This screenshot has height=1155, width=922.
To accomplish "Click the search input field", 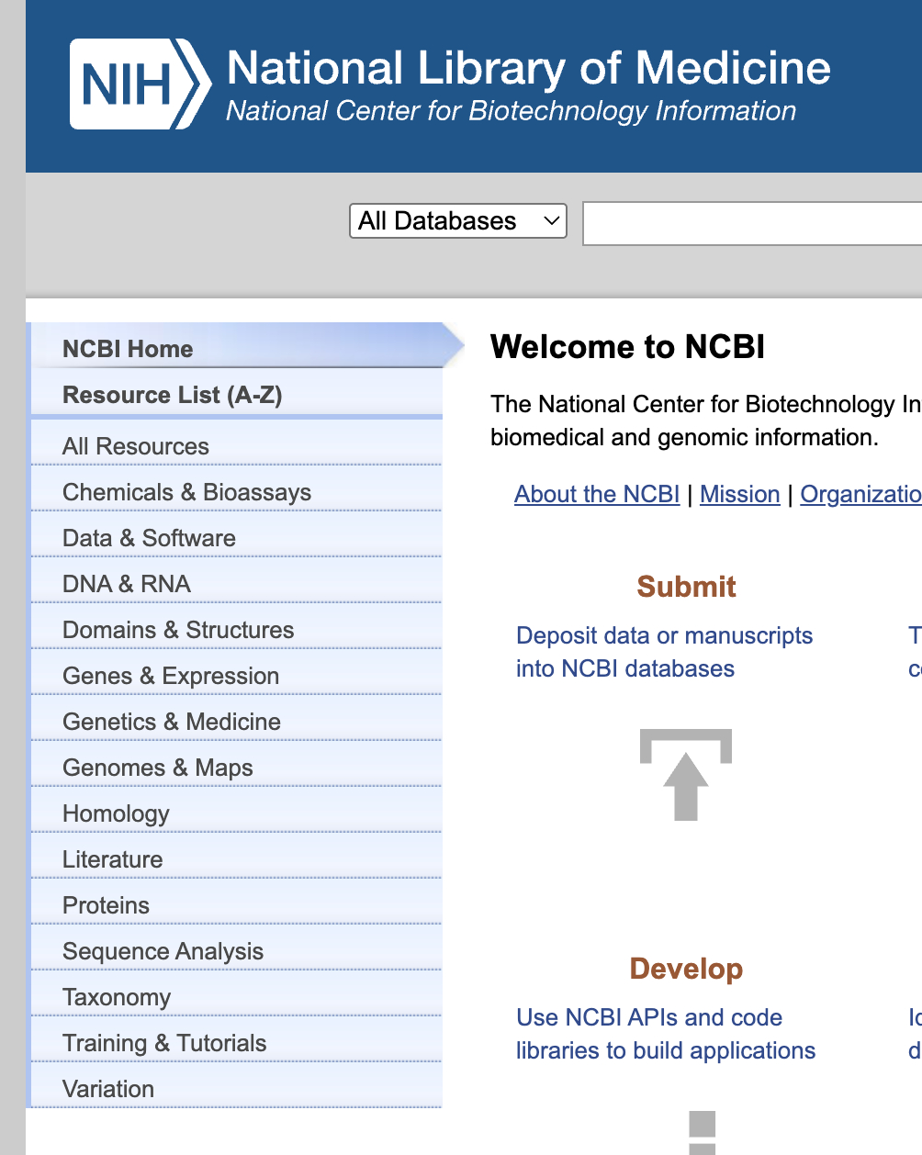I will 751,224.
